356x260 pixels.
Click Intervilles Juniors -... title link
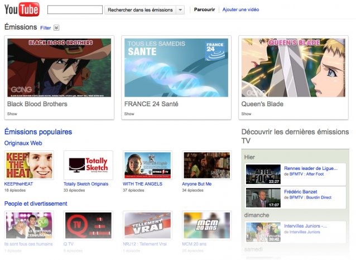(305, 226)
